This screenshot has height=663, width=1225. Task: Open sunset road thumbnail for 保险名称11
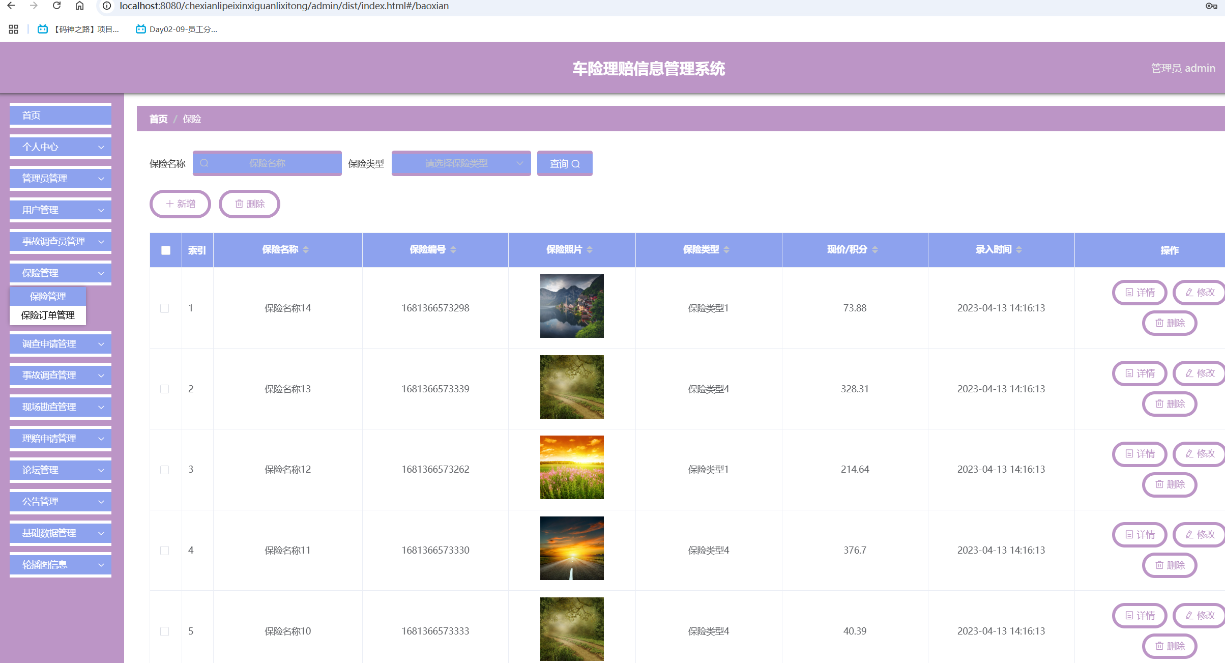tap(572, 548)
